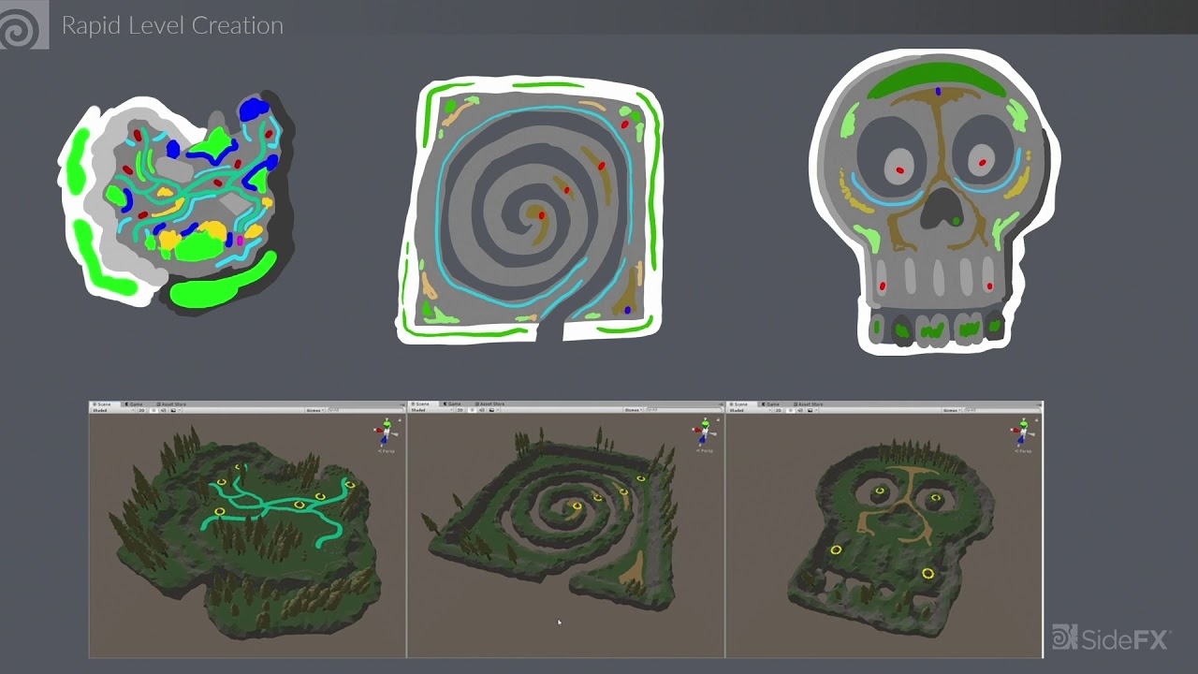This screenshot has height=674, width=1198.
Task: Click the organic island concept sketch
Action: click(176, 201)
